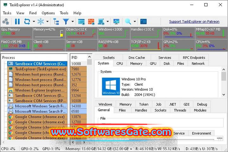Open the system monitor graph icon
228x152 pixels.
pos(116,22)
